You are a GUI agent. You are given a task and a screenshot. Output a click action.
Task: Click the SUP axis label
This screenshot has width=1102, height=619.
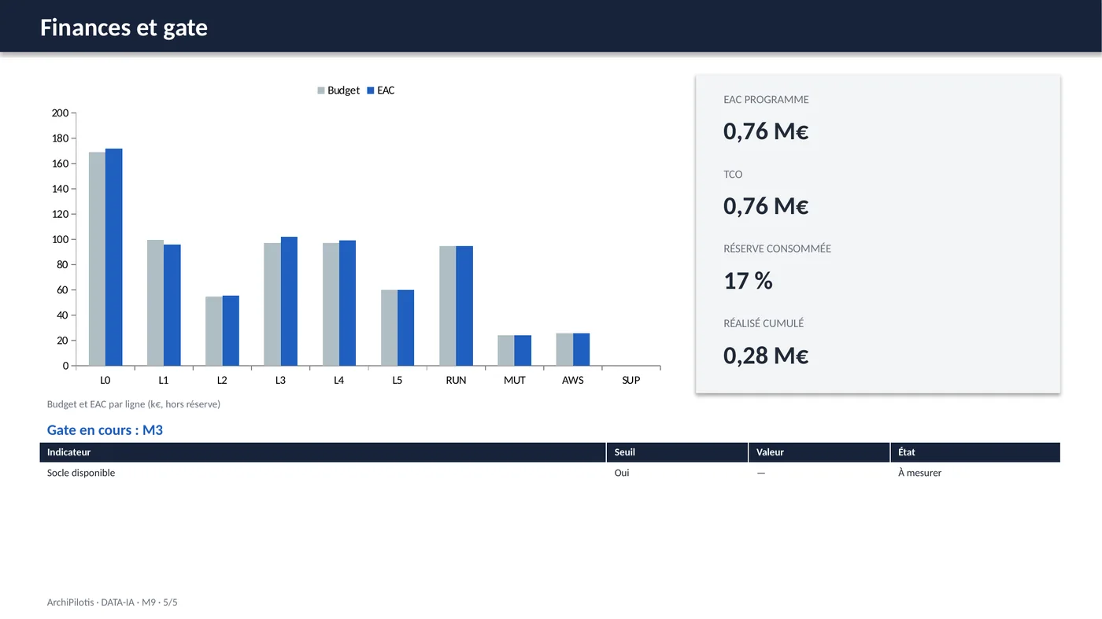tap(631, 380)
